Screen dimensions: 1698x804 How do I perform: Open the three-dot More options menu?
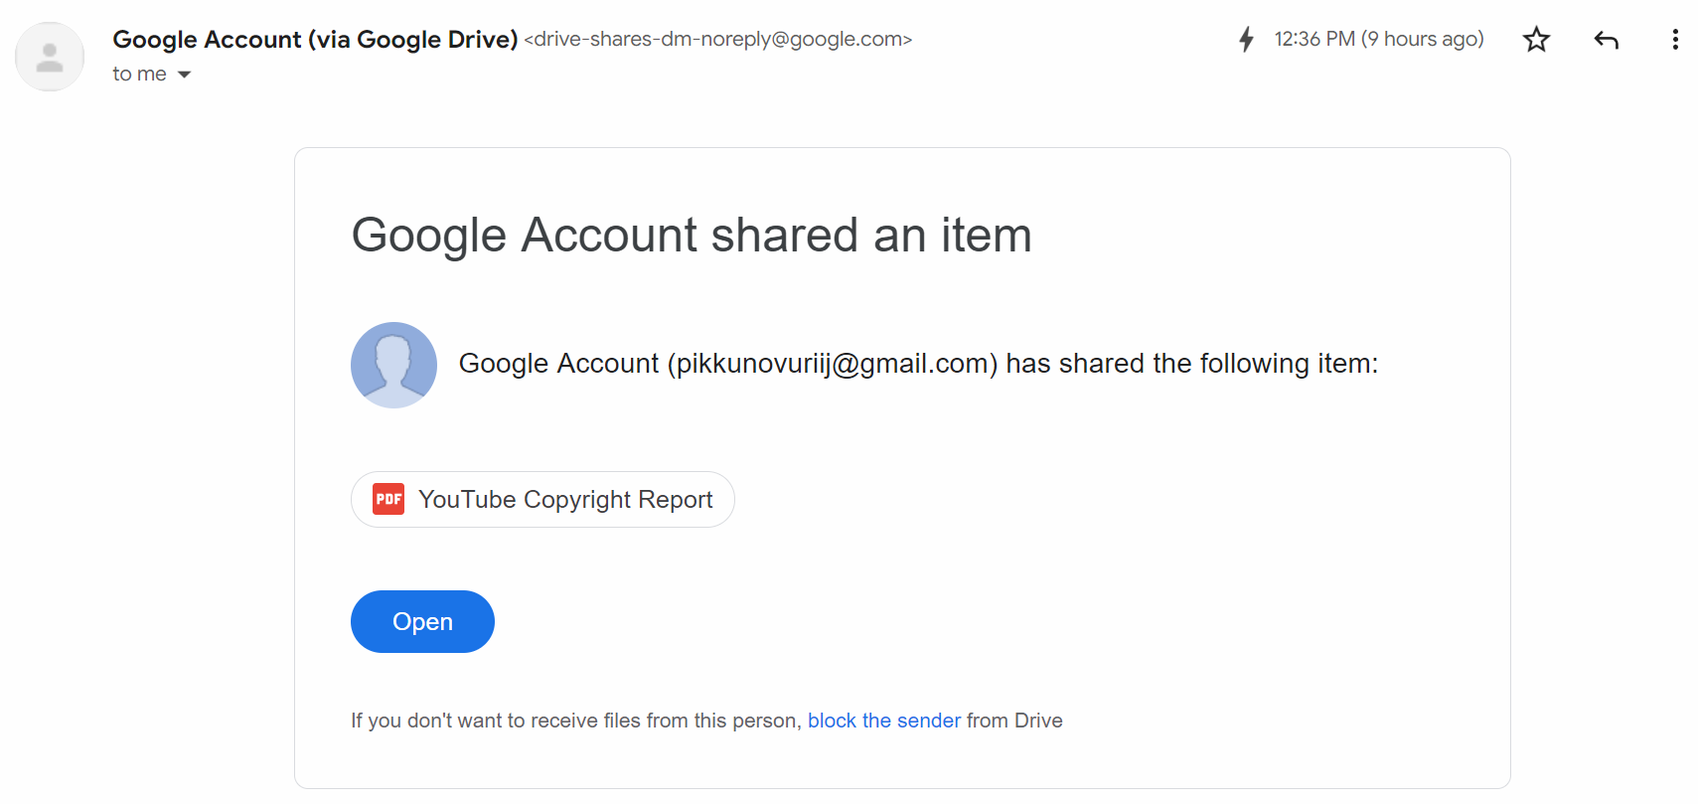(1675, 40)
